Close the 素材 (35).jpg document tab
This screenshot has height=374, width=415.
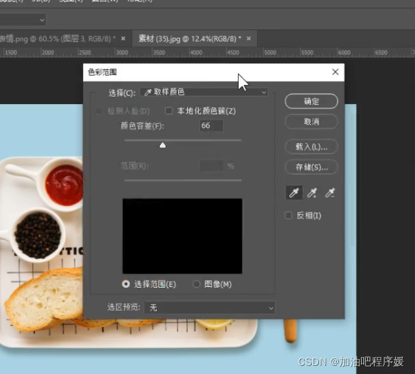(248, 39)
